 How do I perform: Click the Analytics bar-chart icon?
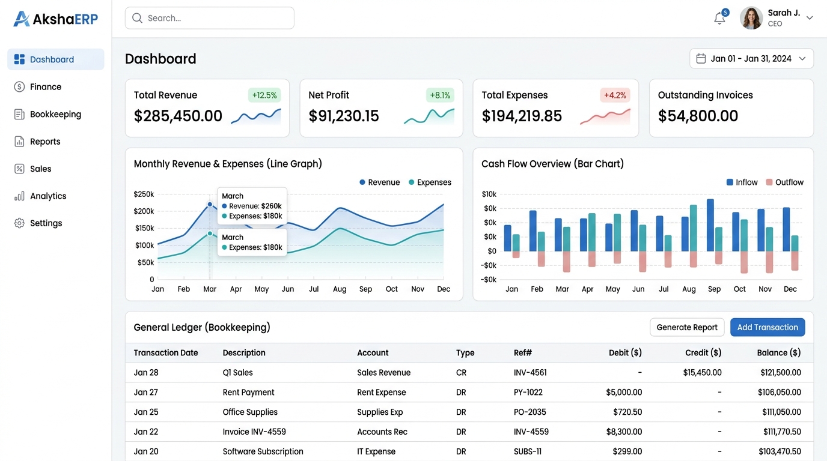[x=19, y=196]
